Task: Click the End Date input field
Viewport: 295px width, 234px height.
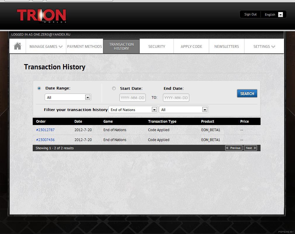Action: pyautogui.click(x=176, y=98)
